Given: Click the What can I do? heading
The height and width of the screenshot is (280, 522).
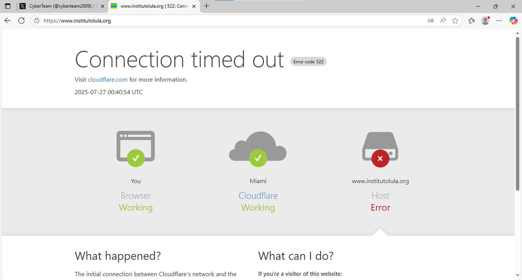Looking at the screenshot, I should pos(296,256).
